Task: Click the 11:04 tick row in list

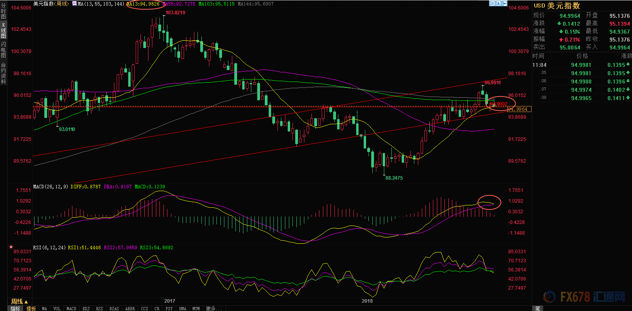Action: (x=581, y=65)
